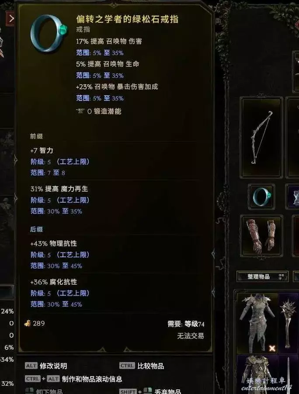
Task: Select the silver body armor in inventory
Action: pos(257,323)
